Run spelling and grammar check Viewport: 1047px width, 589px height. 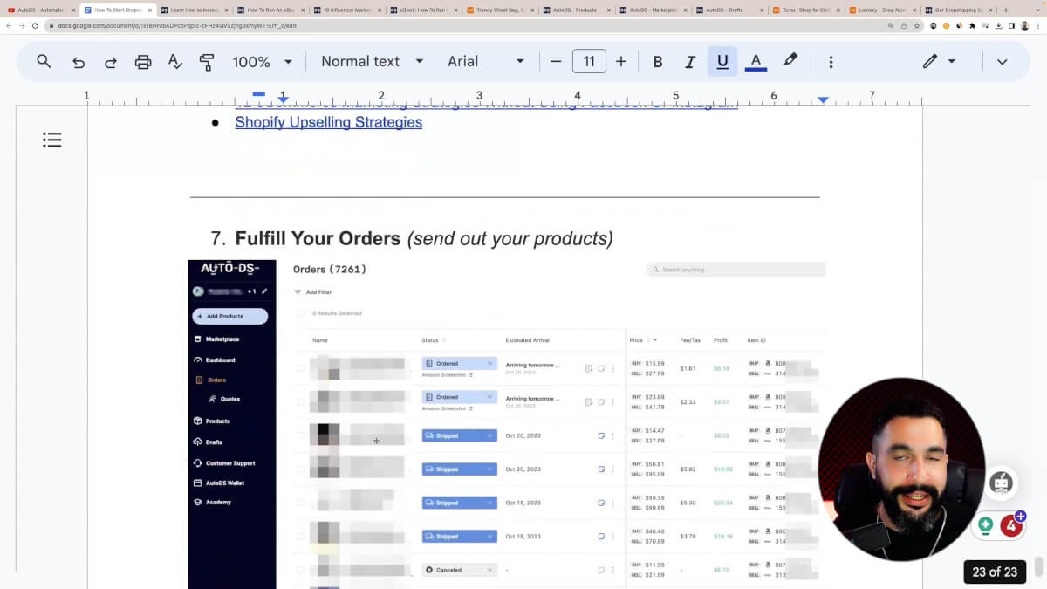click(175, 62)
